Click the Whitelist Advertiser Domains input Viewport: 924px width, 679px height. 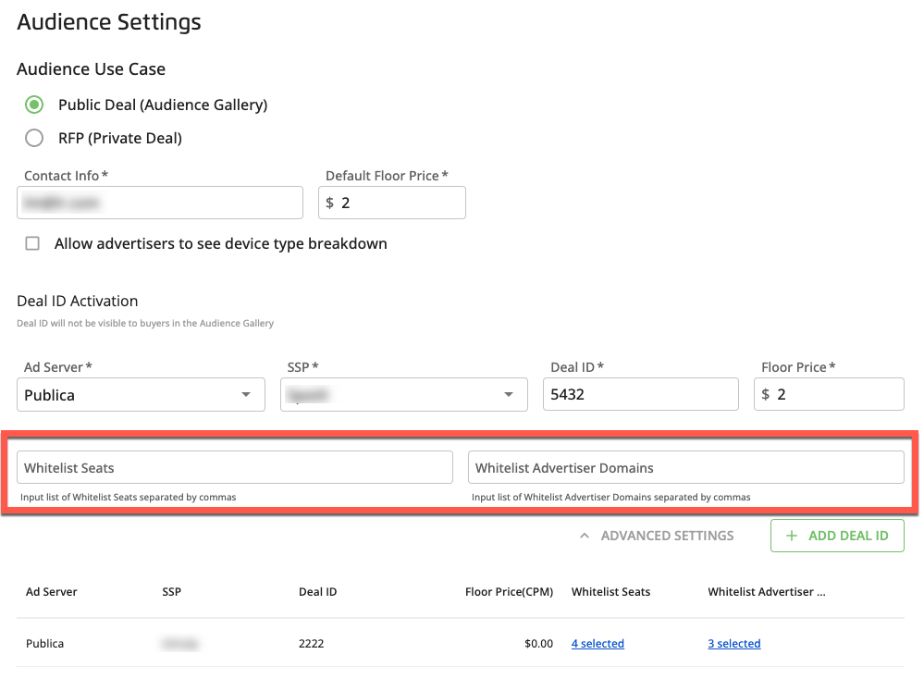pos(685,468)
